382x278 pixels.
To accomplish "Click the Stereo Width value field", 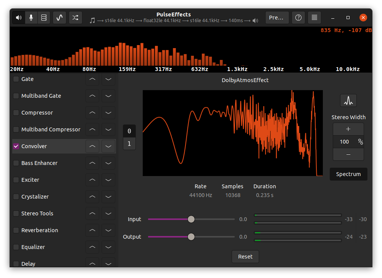I will 348,142.
